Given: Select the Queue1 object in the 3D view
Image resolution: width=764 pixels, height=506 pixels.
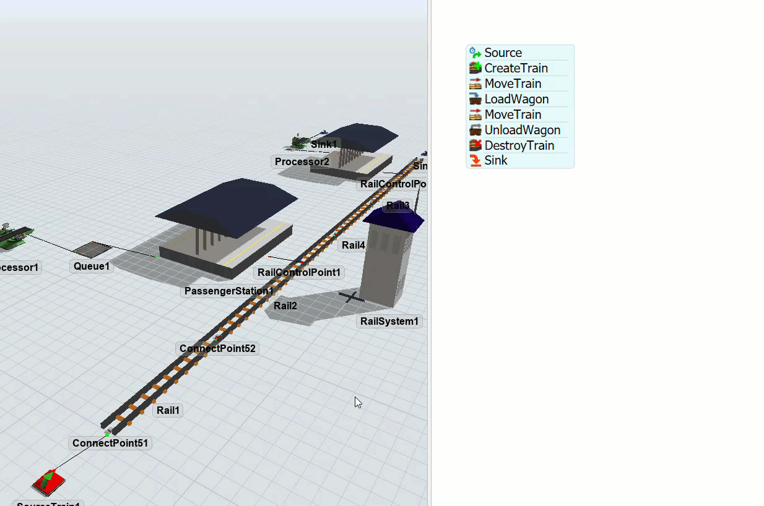Looking at the screenshot, I should 92,249.
